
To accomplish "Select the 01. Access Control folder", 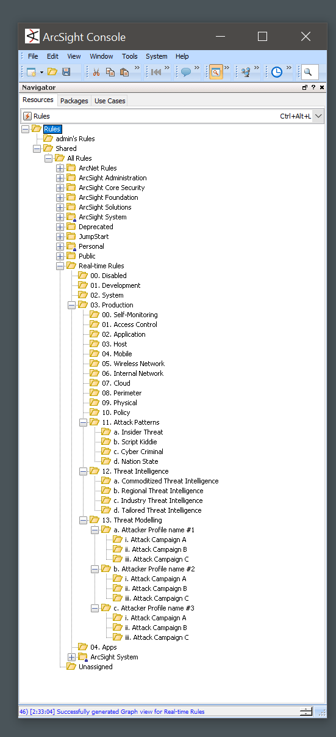I will 129,324.
